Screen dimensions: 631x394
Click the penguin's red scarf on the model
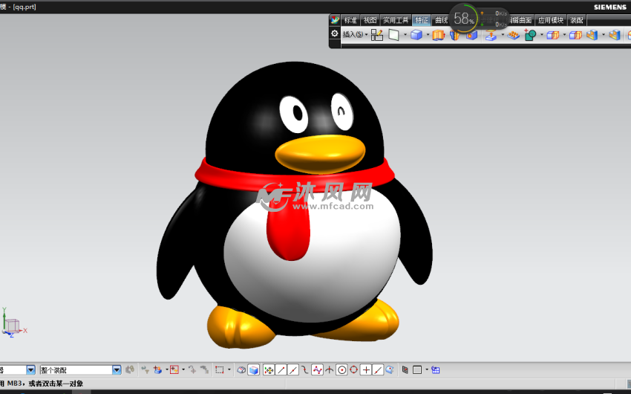click(223, 172)
